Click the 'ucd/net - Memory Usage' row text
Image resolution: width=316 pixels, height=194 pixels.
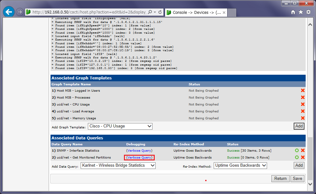pos(76,118)
